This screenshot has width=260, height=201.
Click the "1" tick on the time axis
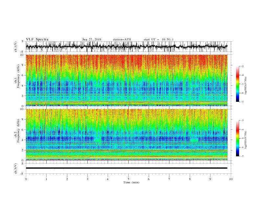46,179
